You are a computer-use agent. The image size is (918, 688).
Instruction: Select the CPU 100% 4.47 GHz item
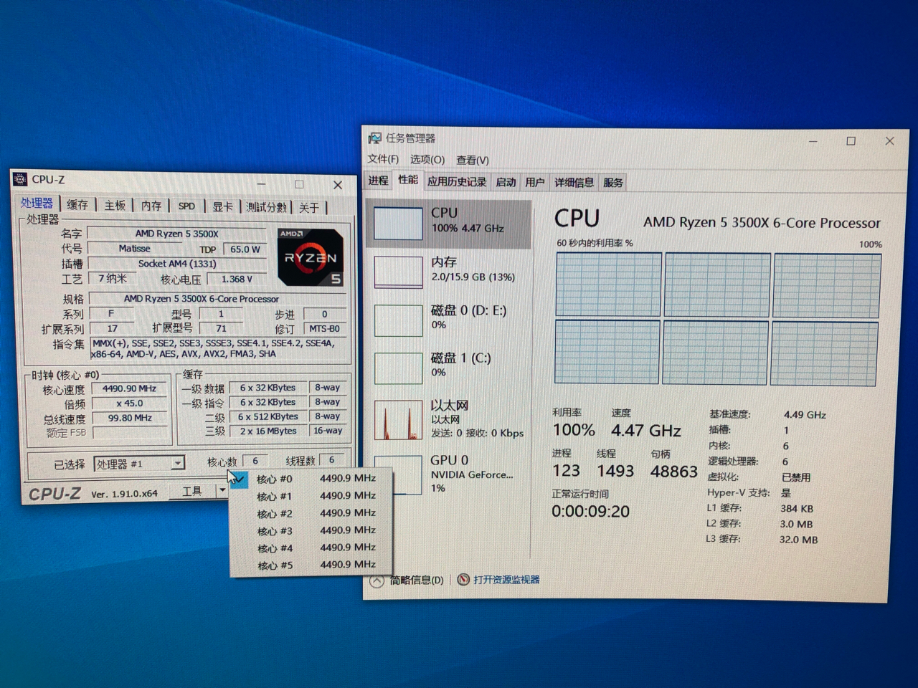click(449, 223)
